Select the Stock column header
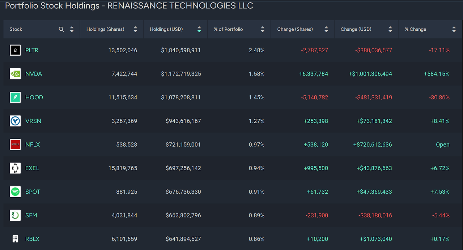This screenshot has width=463, height=250. tap(16, 29)
